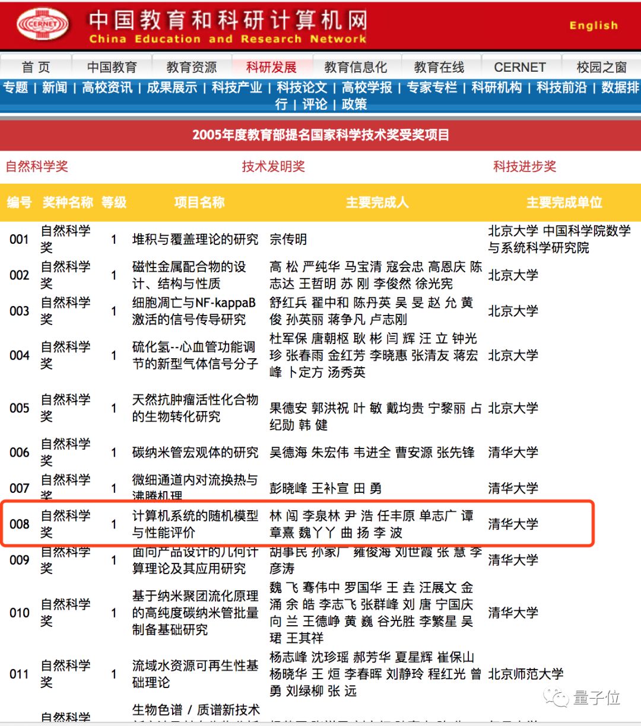Image resolution: width=641 pixels, height=726 pixels.
Task: Click the 专家专栏 submenu link
Action: (x=432, y=88)
